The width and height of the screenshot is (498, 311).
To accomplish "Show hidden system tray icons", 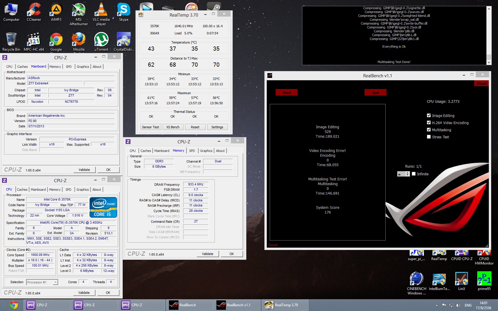I will coord(437,305).
